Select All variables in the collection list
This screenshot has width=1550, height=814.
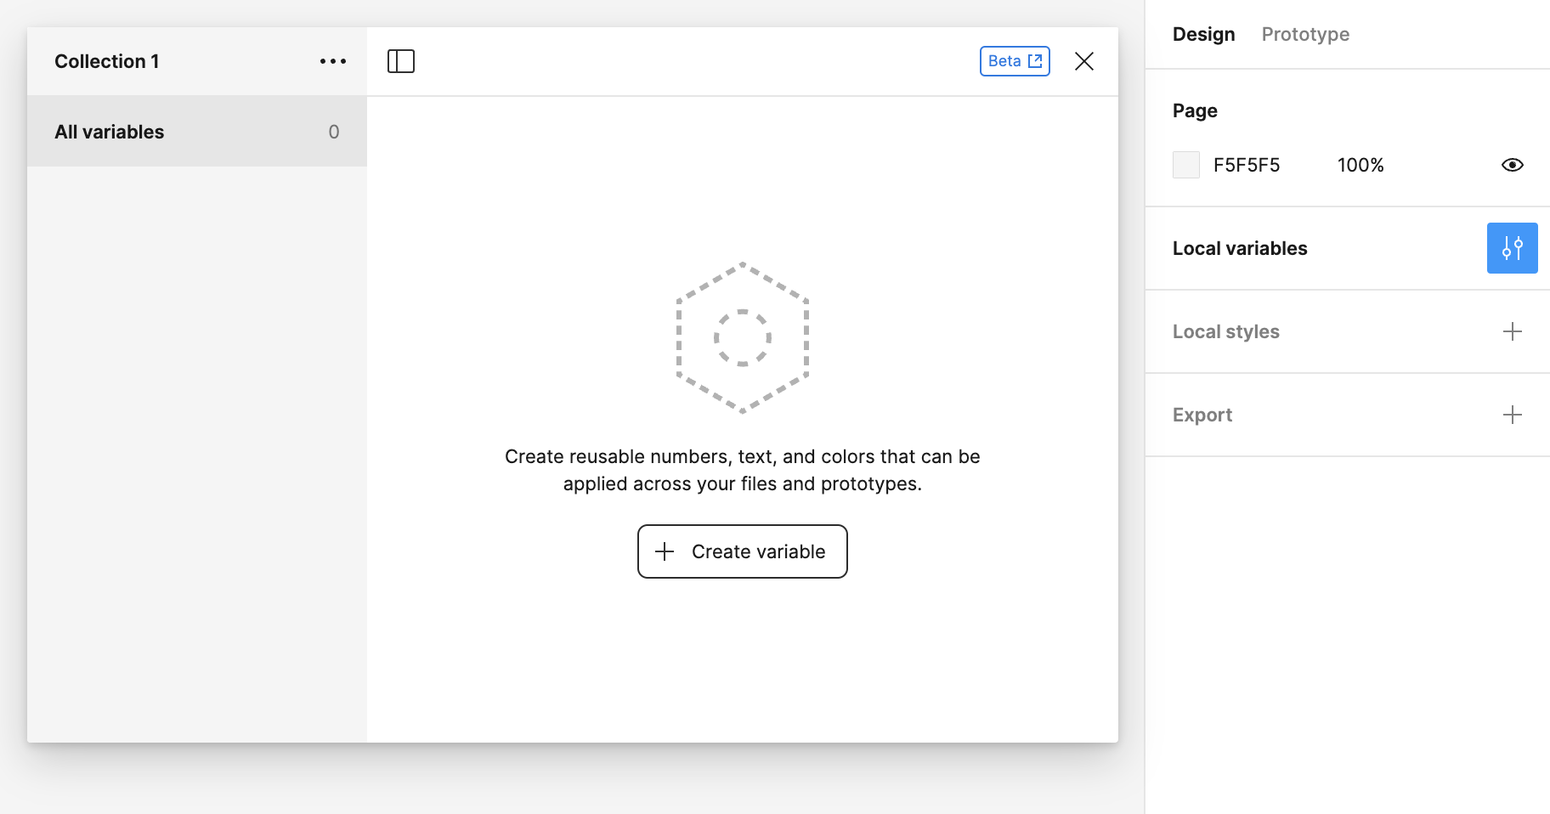click(x=109, y=131)
